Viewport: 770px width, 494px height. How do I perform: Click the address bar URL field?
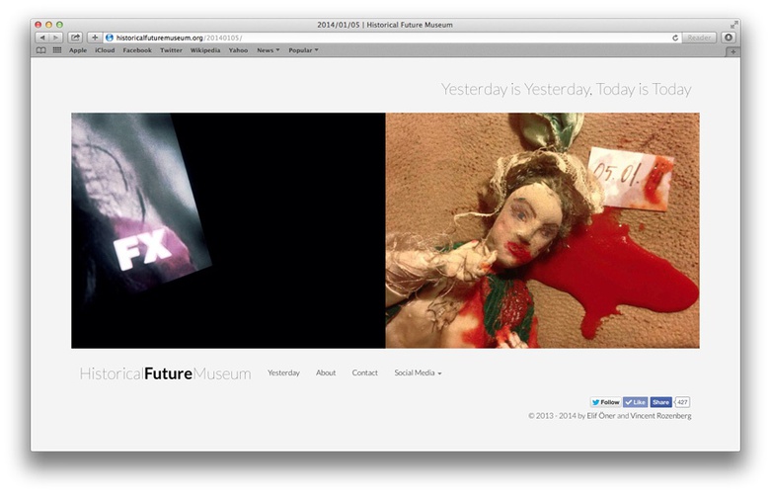pyautogui.click(x=395, y=38)
